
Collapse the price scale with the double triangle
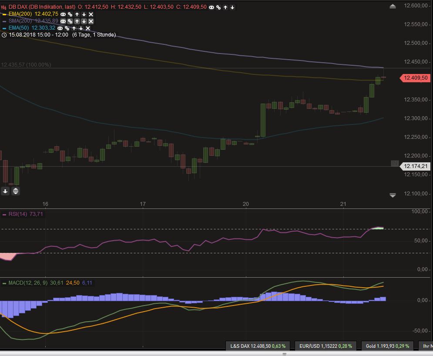coord(392,195)
